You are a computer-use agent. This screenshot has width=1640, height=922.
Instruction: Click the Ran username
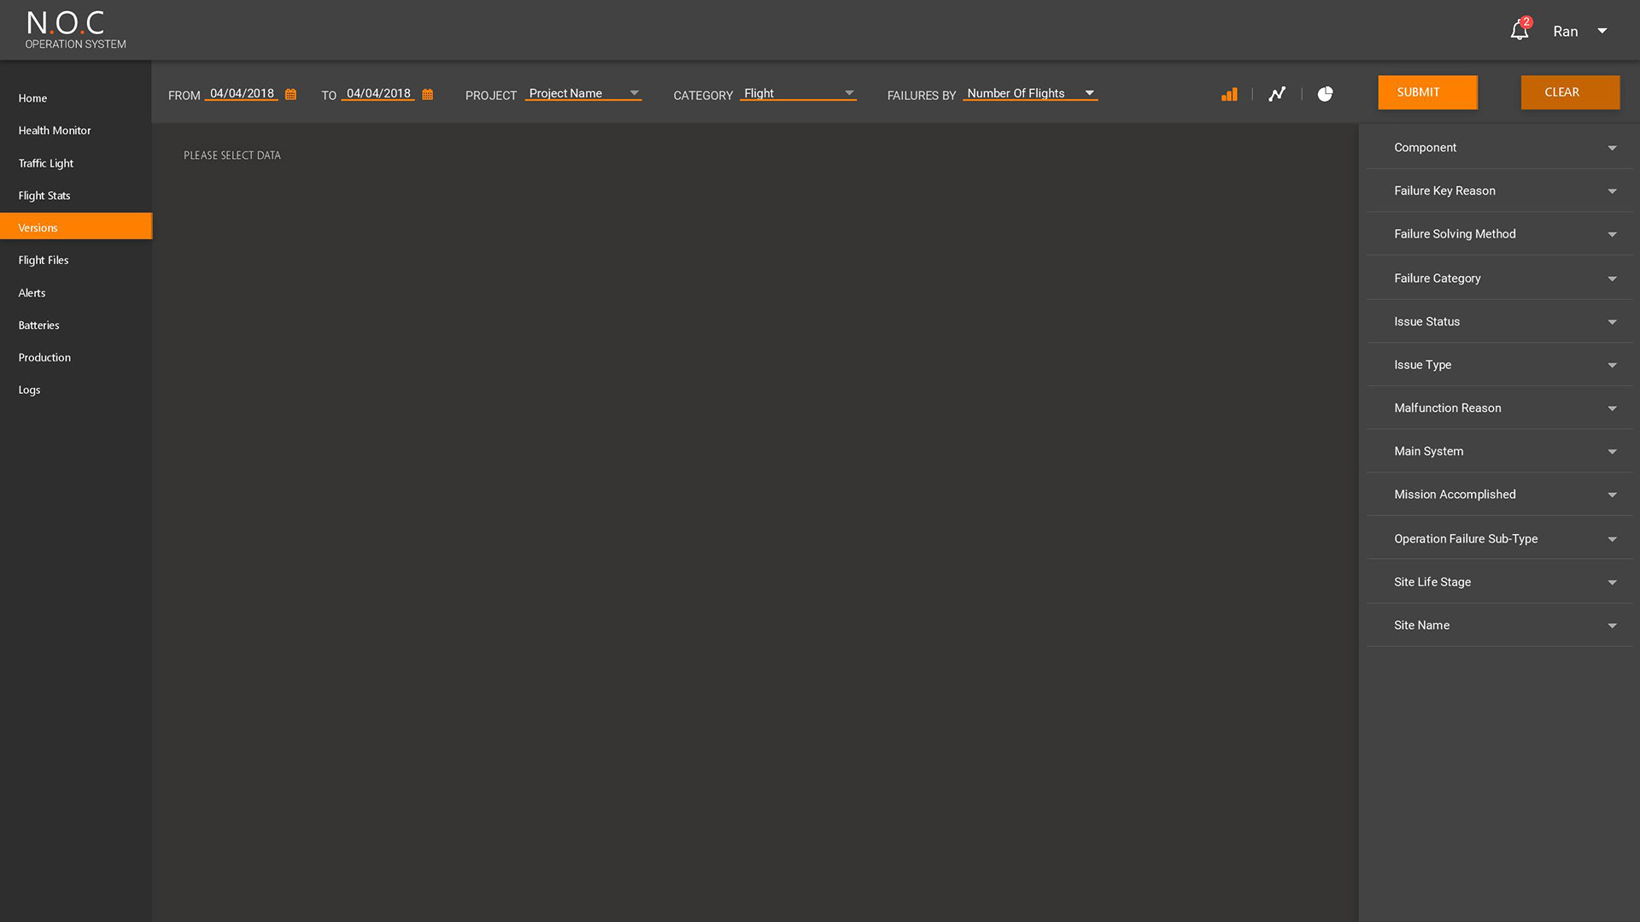click(1565, 32)
